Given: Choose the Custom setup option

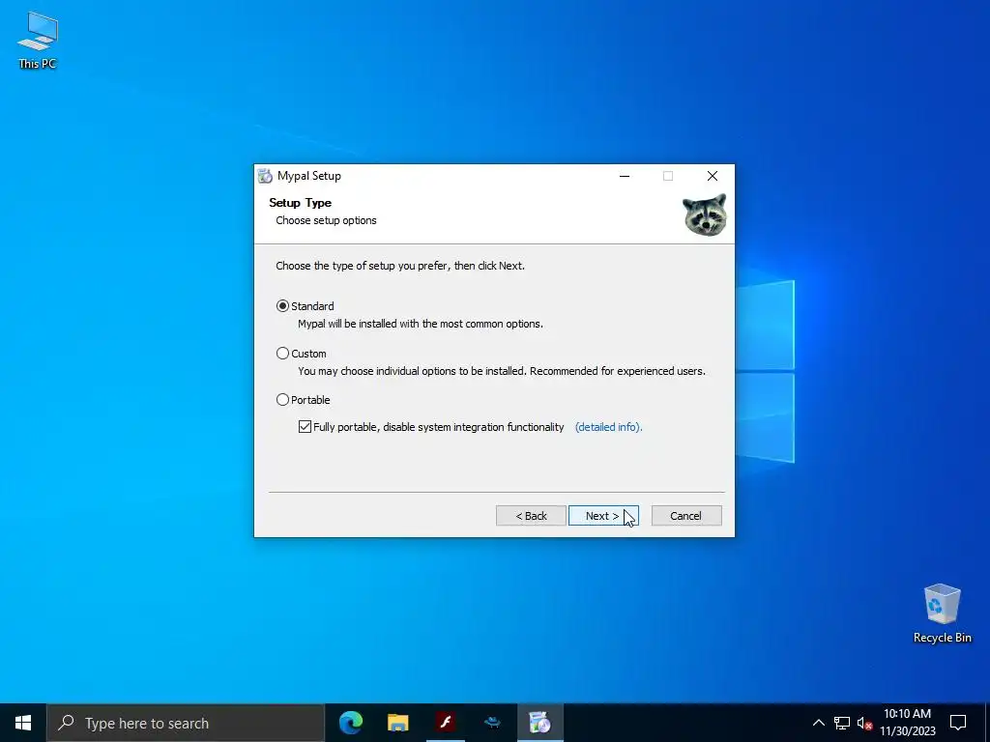Looking at the screenshot, I should click(x=283, y=354).
